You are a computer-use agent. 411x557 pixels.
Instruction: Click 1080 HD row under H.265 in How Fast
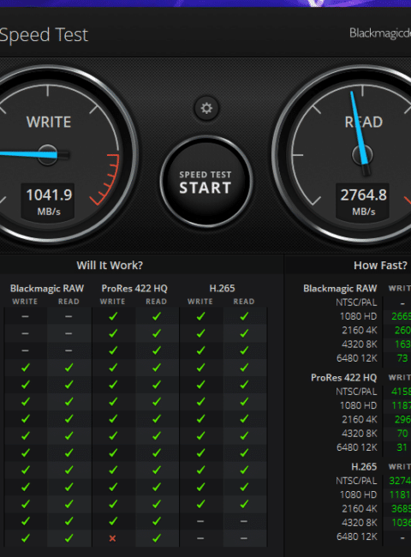[x=359, y=494]
